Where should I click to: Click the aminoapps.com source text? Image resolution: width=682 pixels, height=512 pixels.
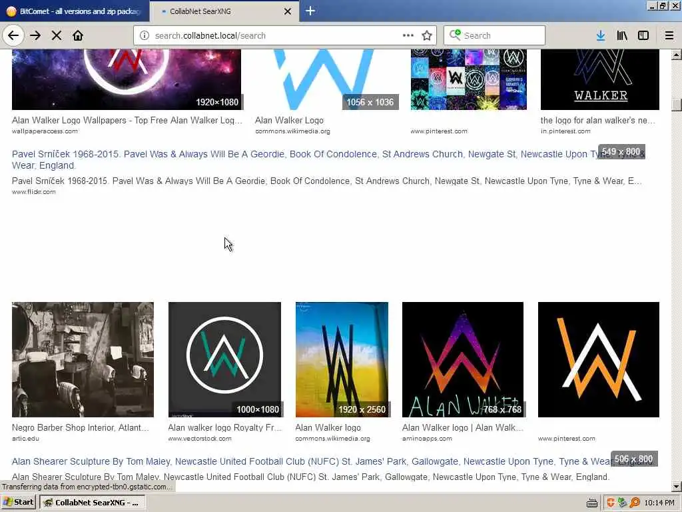click(427, 439)
